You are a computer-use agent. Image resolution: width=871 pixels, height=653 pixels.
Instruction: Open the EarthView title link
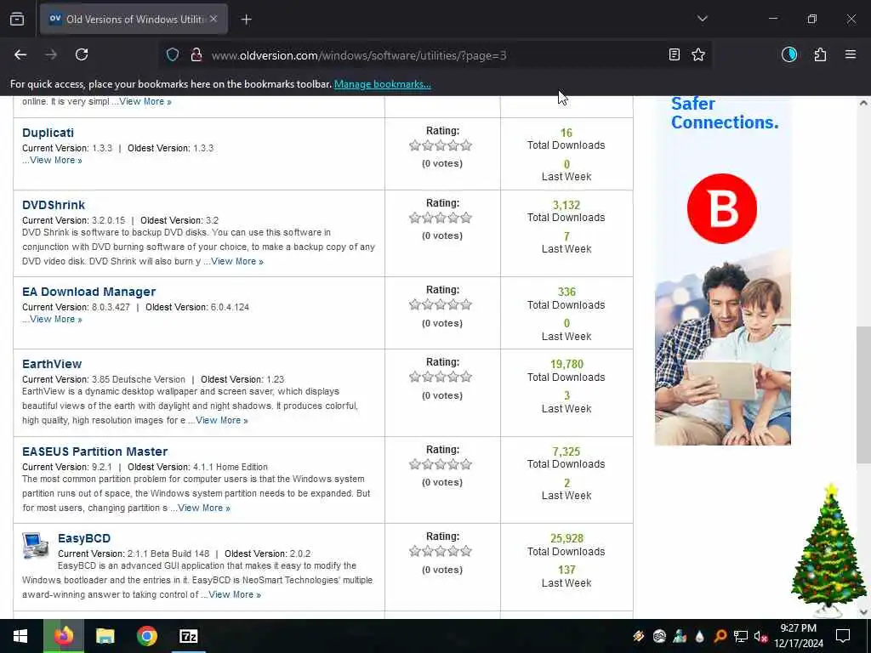[x=52, y=364]
